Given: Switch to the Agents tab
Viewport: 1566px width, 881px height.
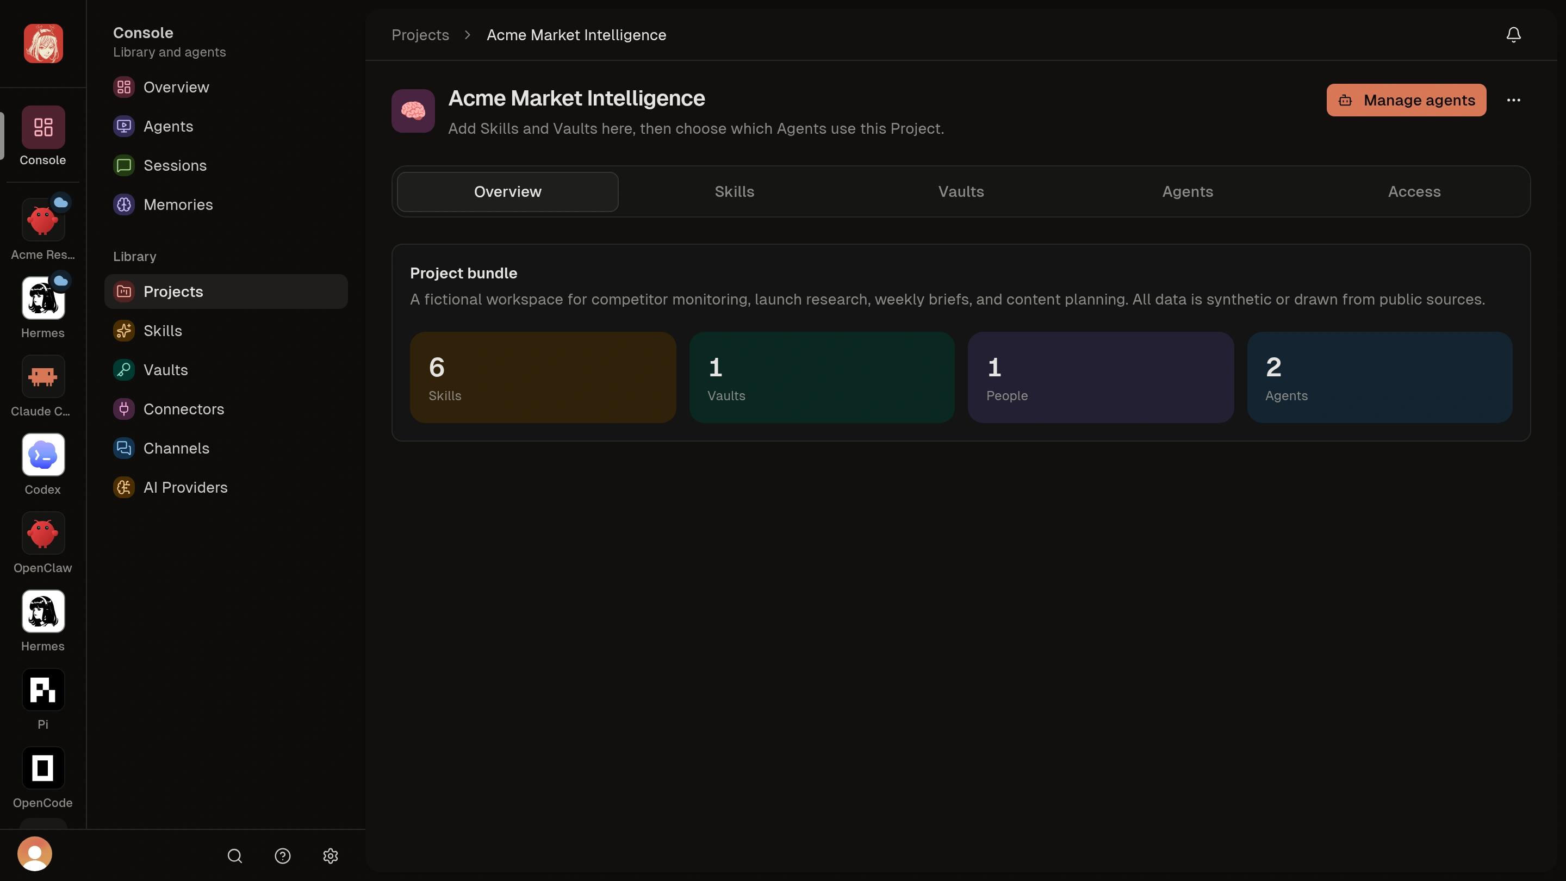Looking at the screenshot, I should pyautogui.click(x=1188, y=191).
